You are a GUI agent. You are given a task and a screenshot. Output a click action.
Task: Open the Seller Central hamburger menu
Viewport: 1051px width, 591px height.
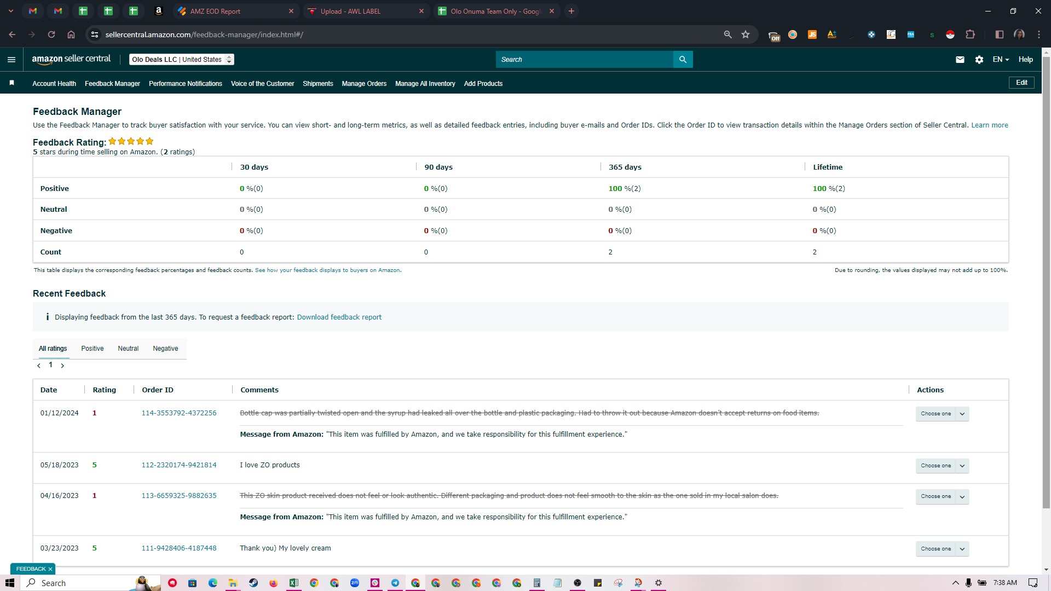11,60
